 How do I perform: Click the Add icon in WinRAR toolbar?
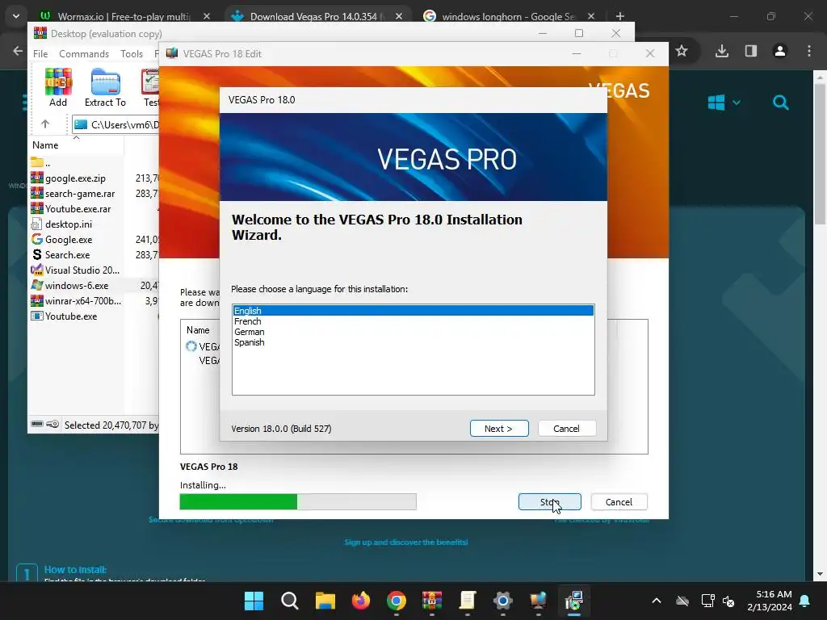click(58, 87)
